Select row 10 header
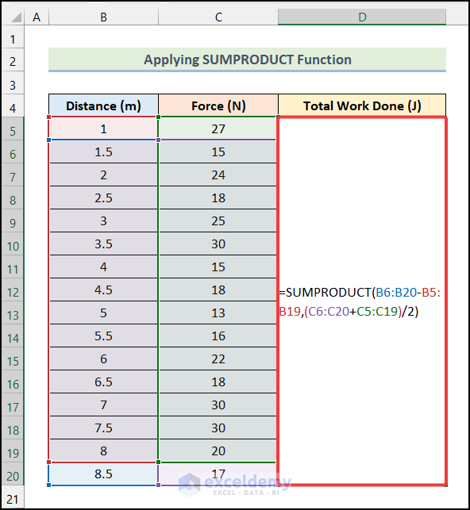470x510 pixels. [x=13, y=243]
